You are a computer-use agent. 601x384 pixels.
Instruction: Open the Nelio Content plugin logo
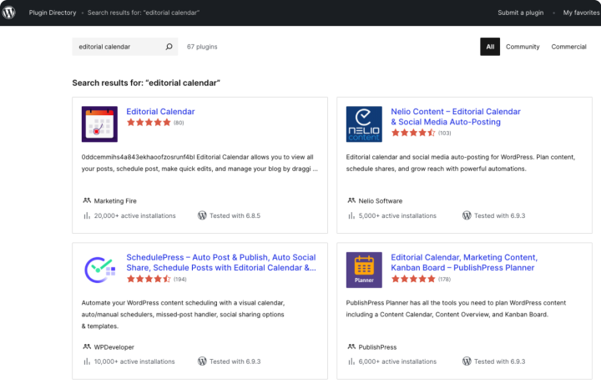pos(364,124)
